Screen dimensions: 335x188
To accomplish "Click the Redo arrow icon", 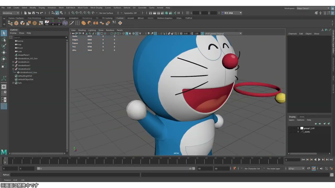I will click(x=41, y=13).
